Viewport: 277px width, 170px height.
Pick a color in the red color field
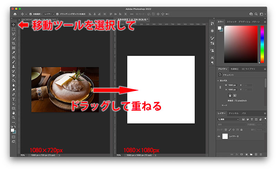241,44
